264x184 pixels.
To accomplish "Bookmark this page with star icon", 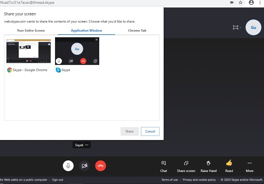I will [241, 3].
